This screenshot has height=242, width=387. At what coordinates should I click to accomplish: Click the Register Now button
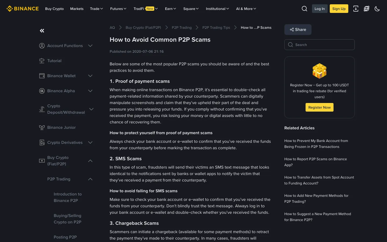tap(320, 107)
